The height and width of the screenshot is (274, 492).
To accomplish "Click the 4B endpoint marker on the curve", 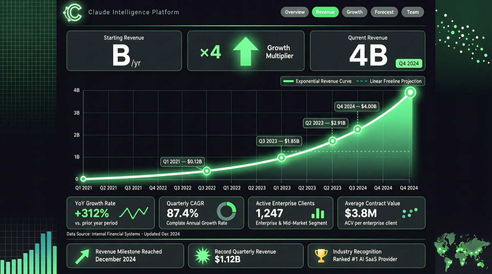I will (x=410, y=93).
